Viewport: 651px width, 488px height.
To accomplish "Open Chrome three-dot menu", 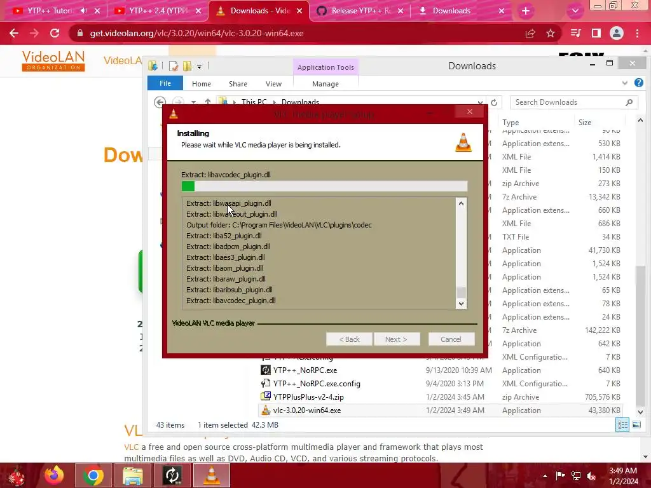I will point(637,33).
